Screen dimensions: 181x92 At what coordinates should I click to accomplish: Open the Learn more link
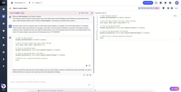(x=60, y=90)
